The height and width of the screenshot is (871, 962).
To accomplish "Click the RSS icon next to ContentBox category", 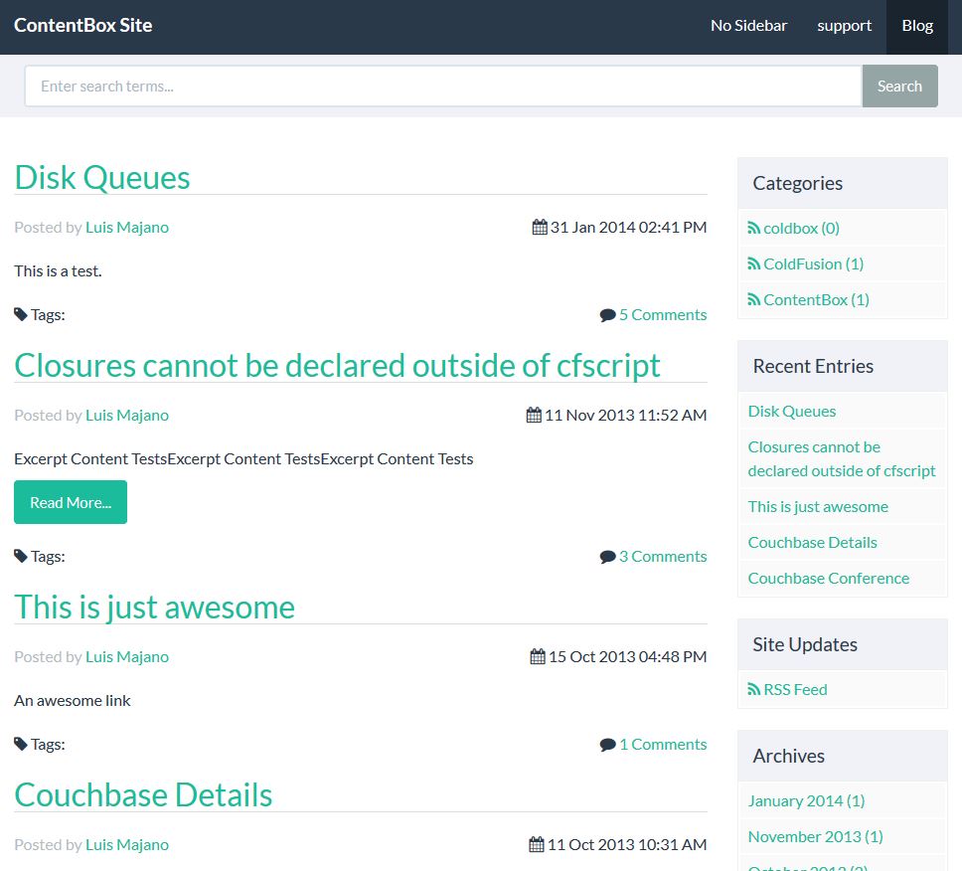I will pos(754,299).
